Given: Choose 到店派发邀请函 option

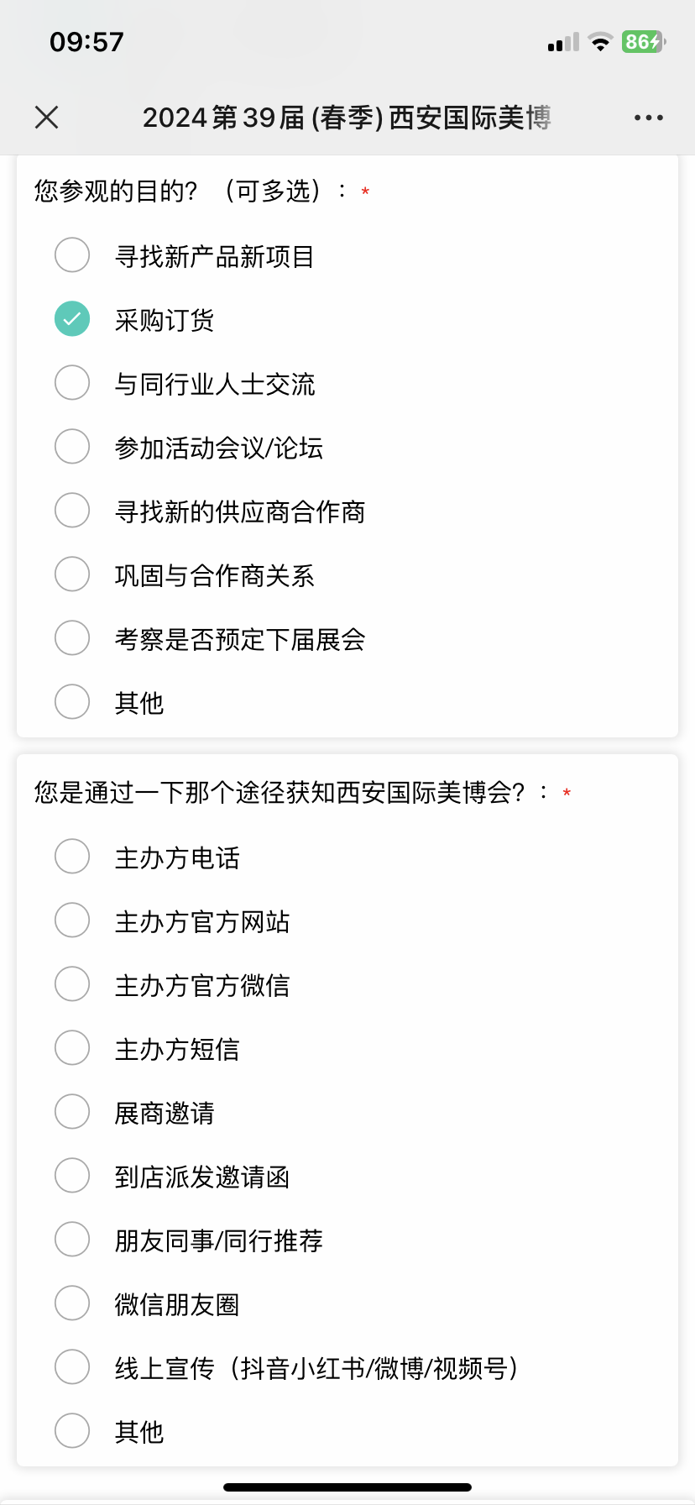Looking at the screenshot, I should (72, 1176).
